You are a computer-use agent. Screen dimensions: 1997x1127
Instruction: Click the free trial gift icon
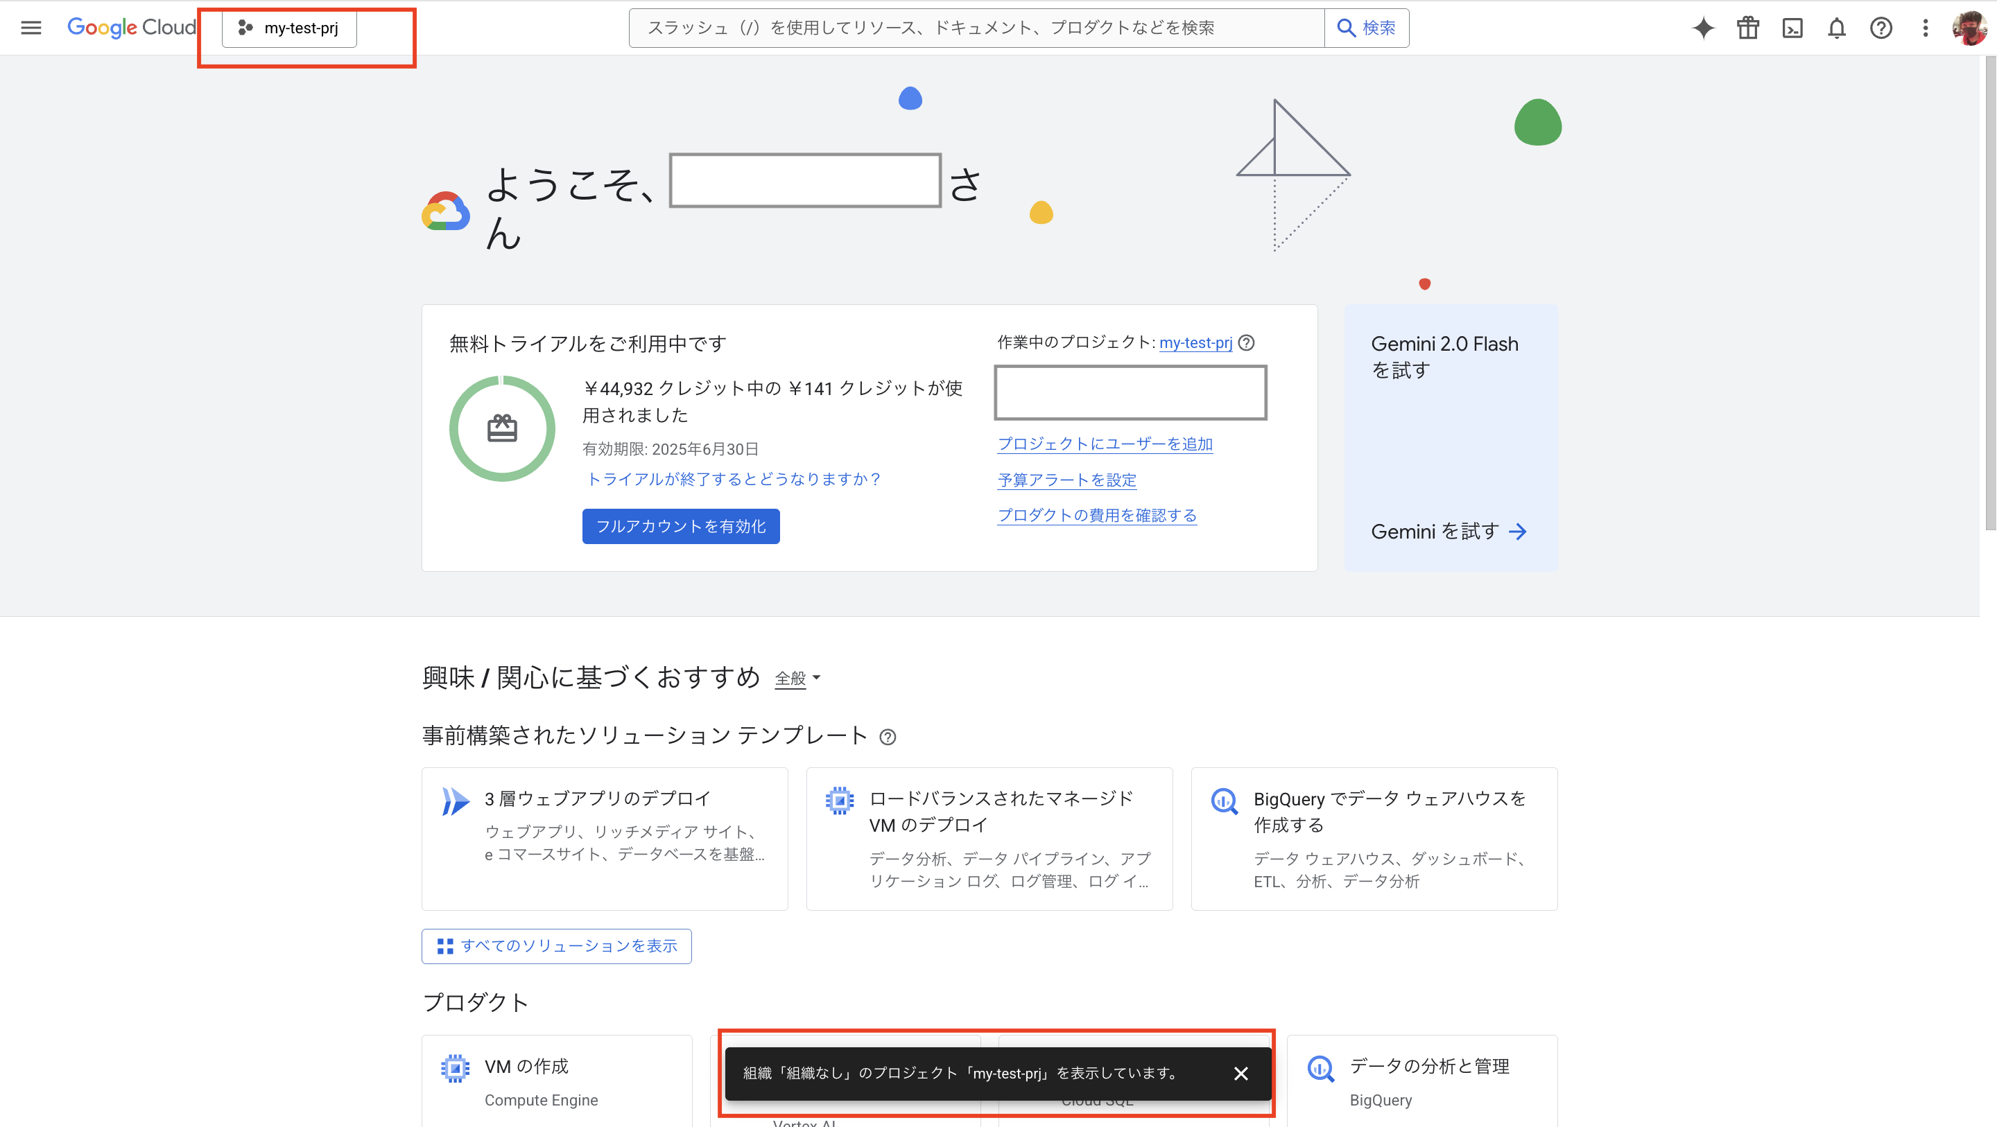point(1747,28)
